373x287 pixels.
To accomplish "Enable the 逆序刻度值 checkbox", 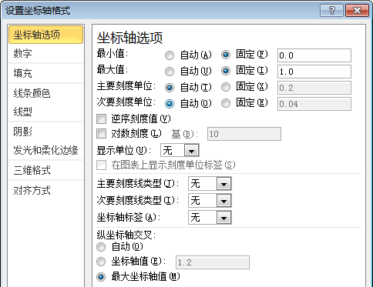I will (x=101, y=118).
